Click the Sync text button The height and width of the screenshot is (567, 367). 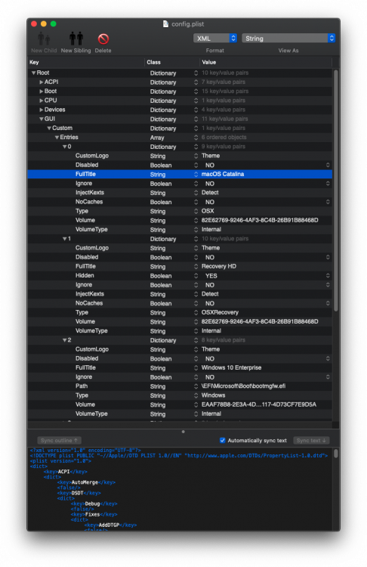311,441
